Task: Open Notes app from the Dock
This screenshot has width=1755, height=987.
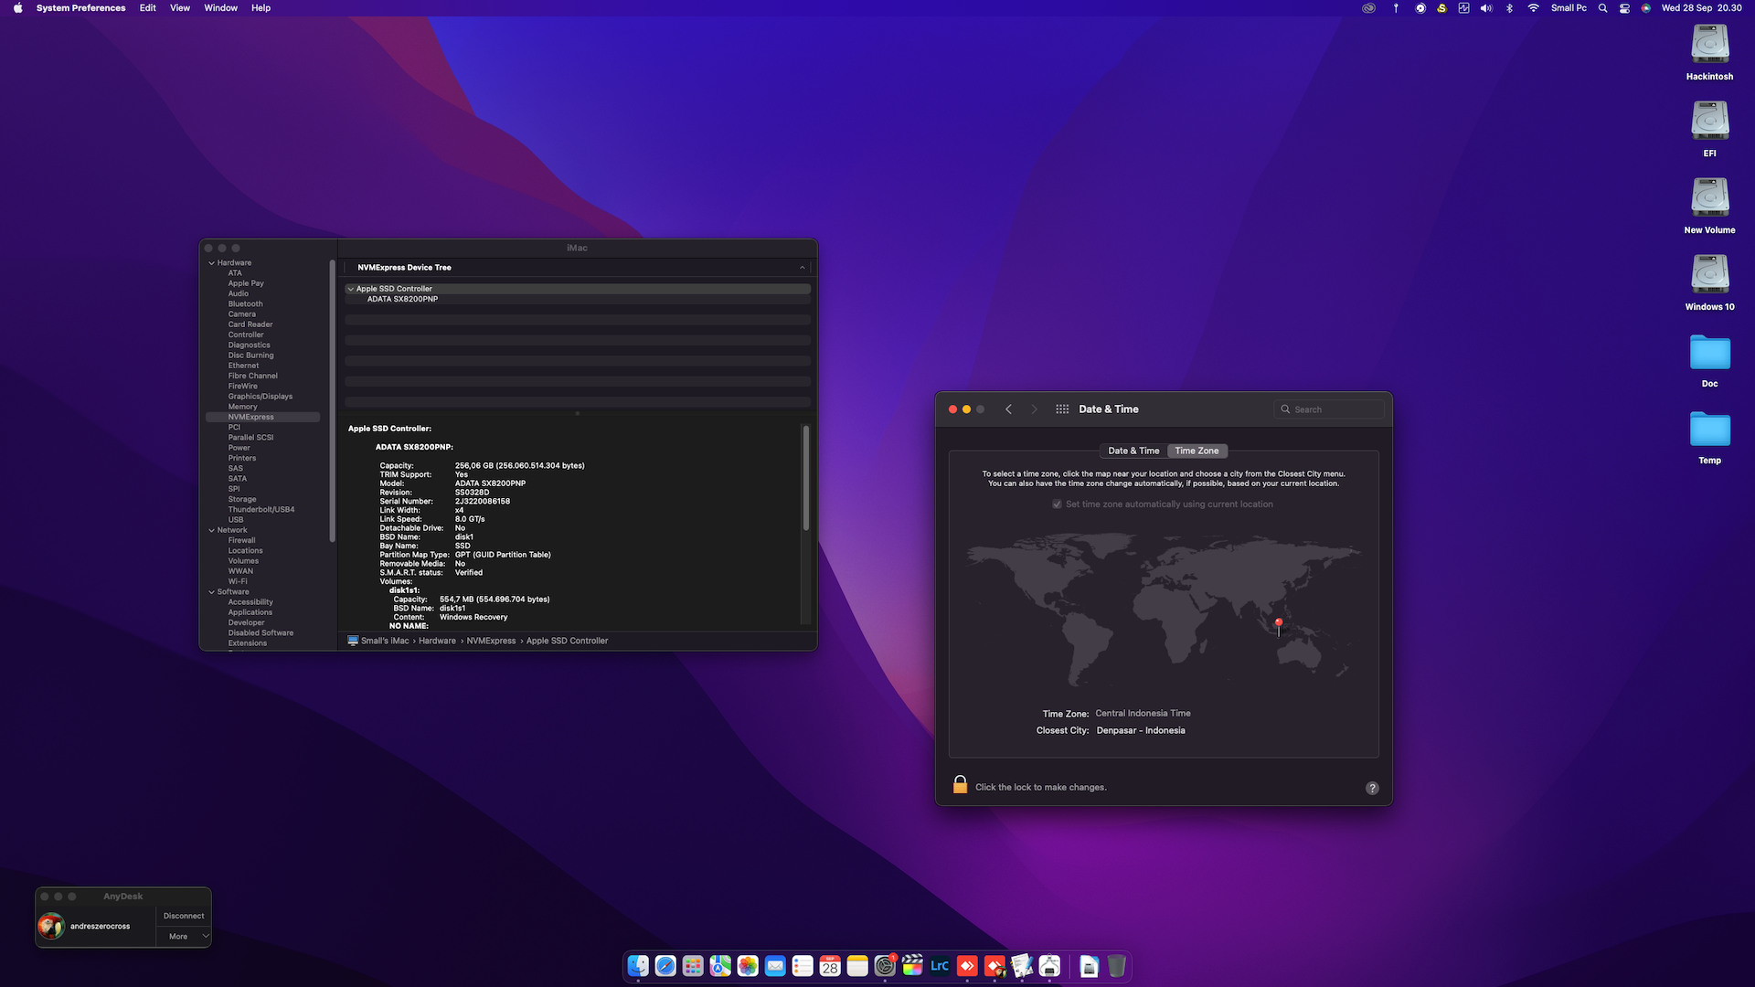Action: 857,966
